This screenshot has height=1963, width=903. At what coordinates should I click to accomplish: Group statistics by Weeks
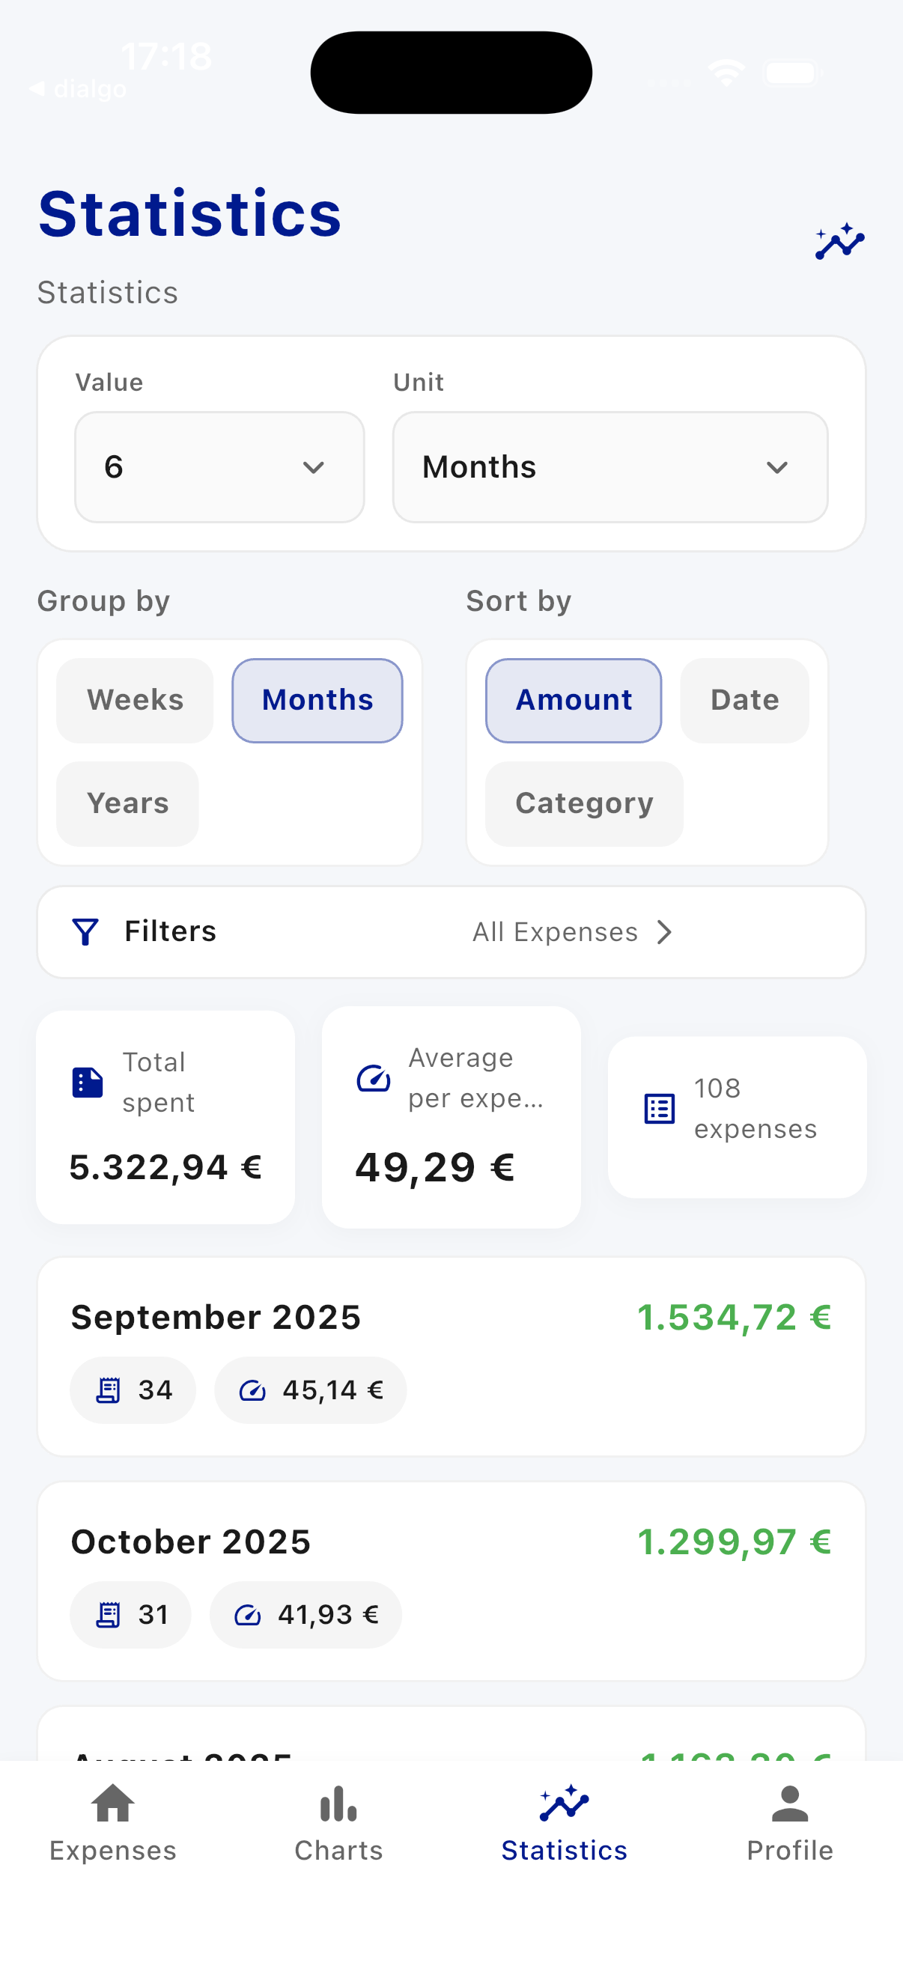(135, 700)
